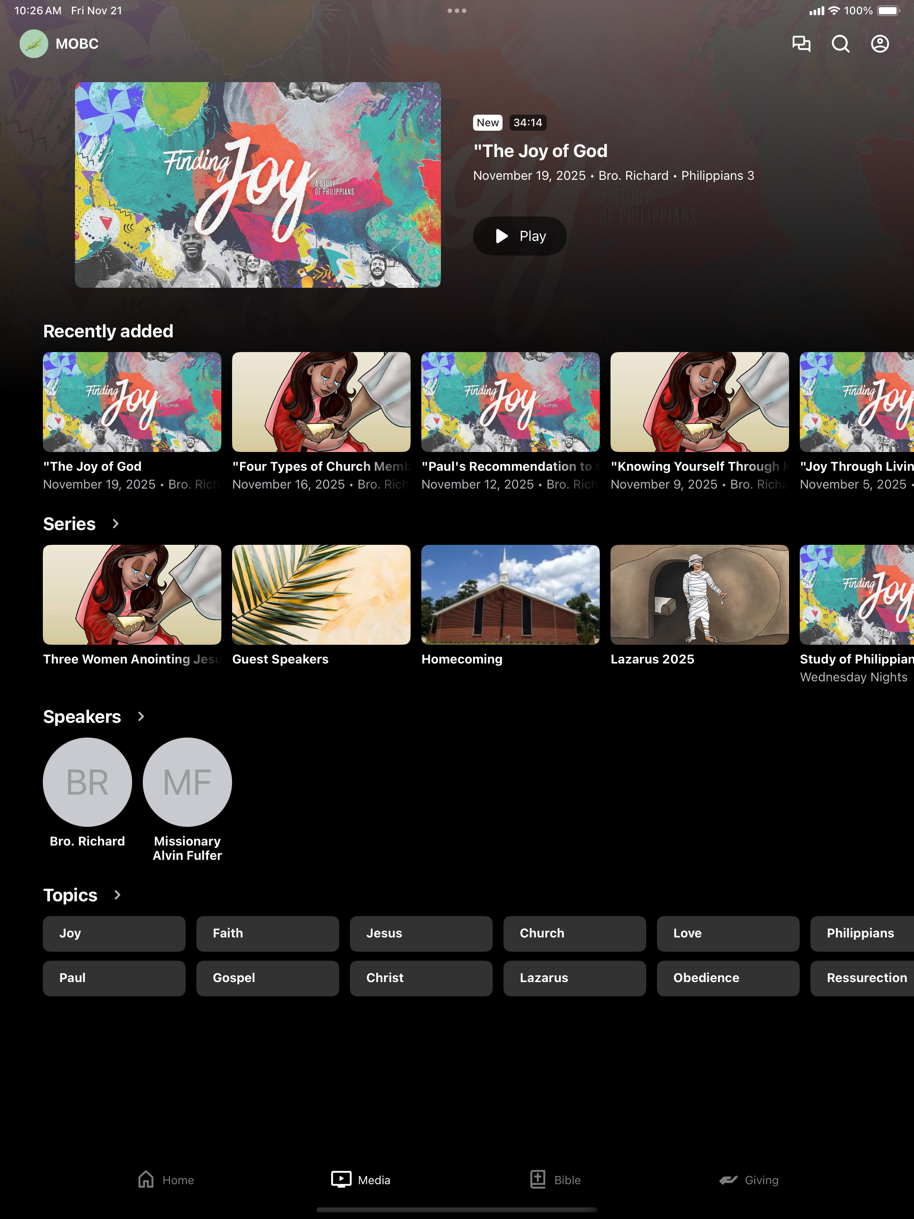
Task: Select speaker Bro. Richard avatar
Action: [87, 782]
